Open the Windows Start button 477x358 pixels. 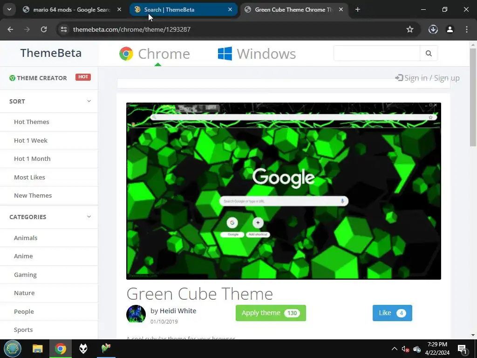13,349
